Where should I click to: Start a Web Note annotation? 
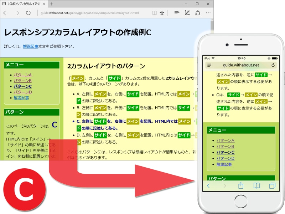[x=187, y=13]
